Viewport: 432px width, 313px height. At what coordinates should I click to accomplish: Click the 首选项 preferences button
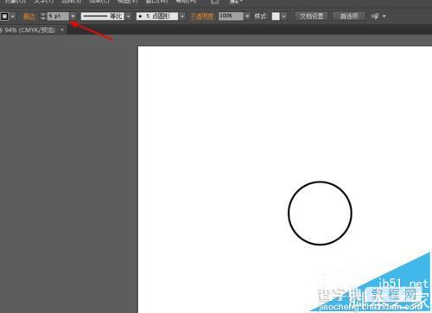(349, 16)
